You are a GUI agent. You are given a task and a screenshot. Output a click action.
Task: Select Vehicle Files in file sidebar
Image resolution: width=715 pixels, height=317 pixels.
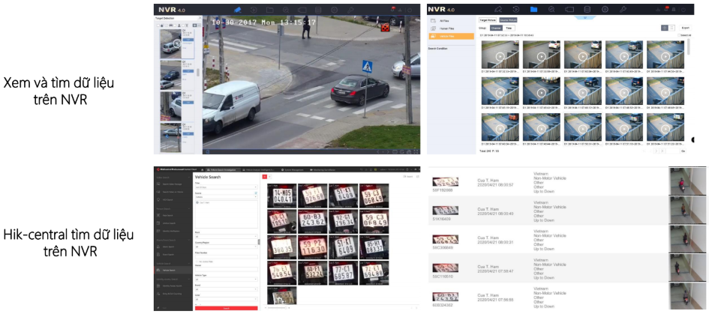click(x=450, y=36)
